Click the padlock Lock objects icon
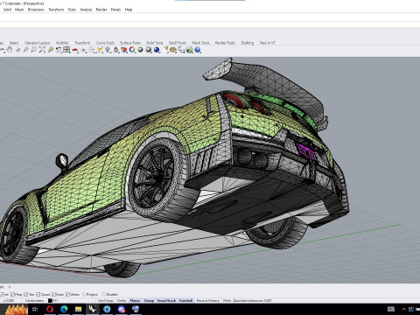This screenshot has width=420, height=315. (115, 50)
